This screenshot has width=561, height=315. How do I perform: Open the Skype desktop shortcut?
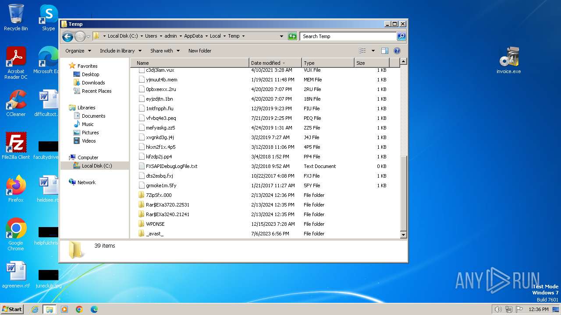[48, 17]
